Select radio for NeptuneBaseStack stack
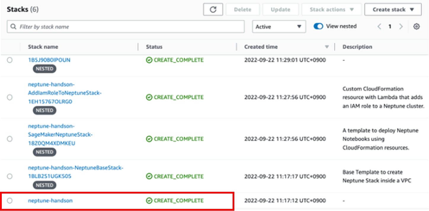Image resolution: width=429 pixels, height=211 pixels. click(x=10, y=176)
